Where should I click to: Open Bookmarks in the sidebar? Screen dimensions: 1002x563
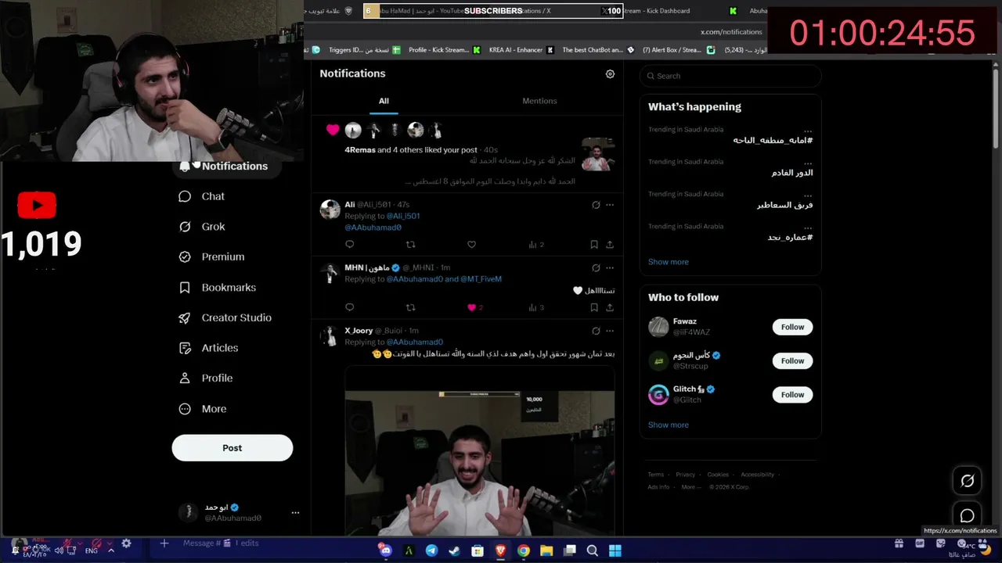click(218, 288)
